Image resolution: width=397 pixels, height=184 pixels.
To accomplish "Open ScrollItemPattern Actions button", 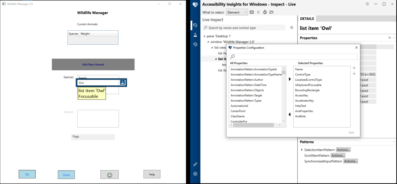I will coord(338,156).
